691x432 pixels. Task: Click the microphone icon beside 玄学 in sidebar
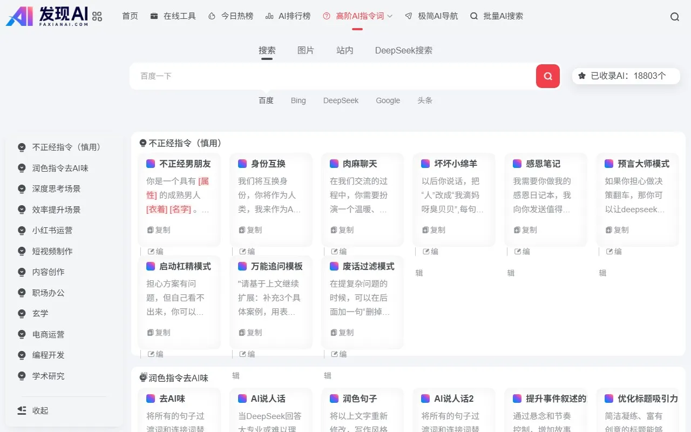[x=22, y=313]
